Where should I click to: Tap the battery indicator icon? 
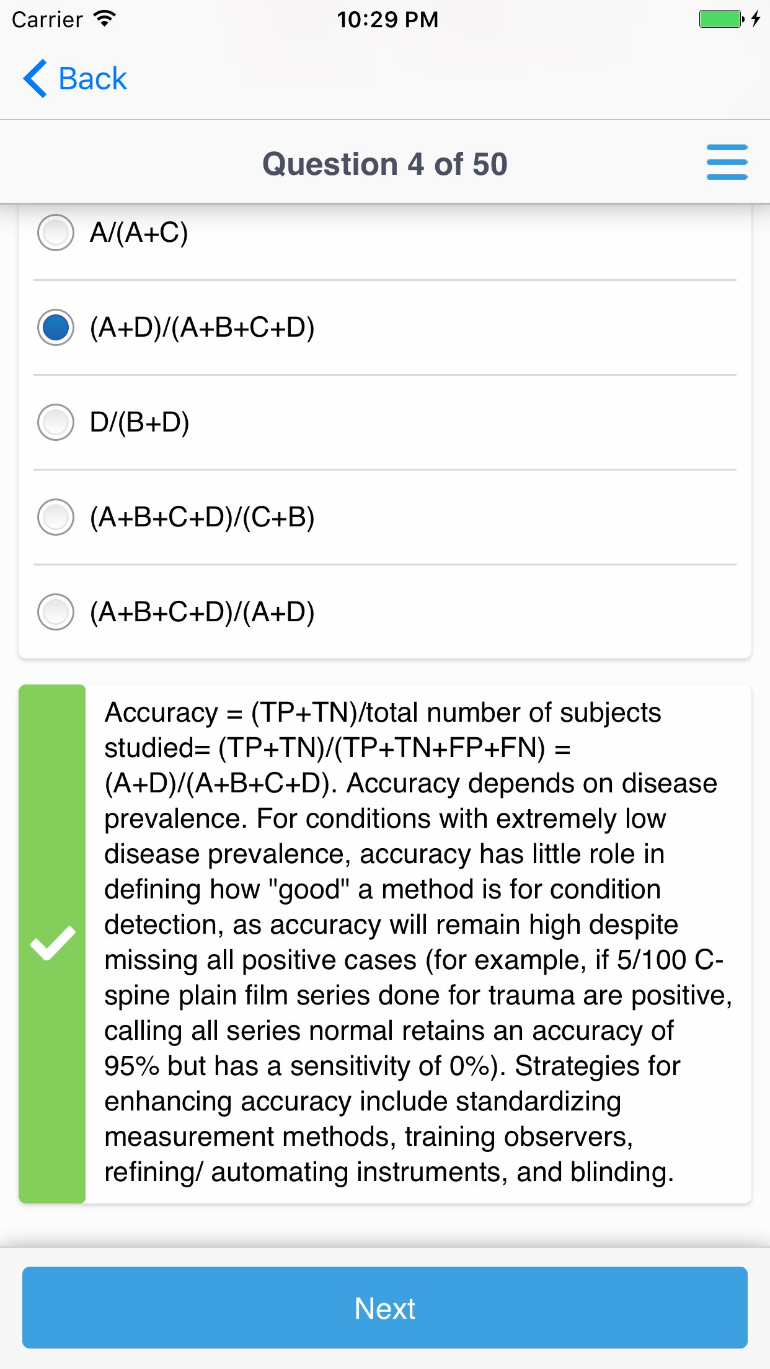tap(720, 19)
